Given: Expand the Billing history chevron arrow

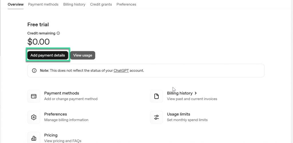Looking at the screenshot, I should pos(196,93).
